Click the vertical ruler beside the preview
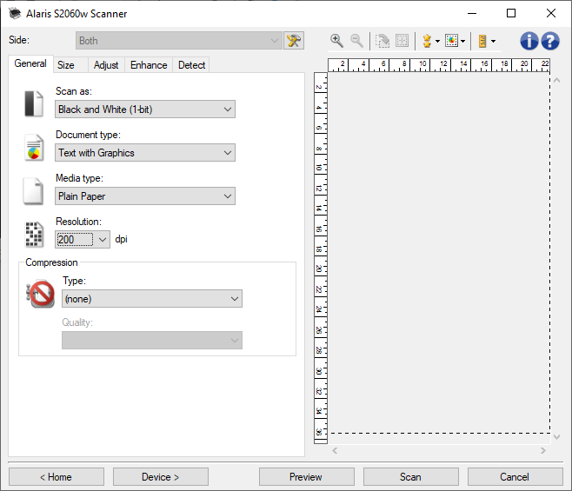The image size is (572, 491). 321,258
